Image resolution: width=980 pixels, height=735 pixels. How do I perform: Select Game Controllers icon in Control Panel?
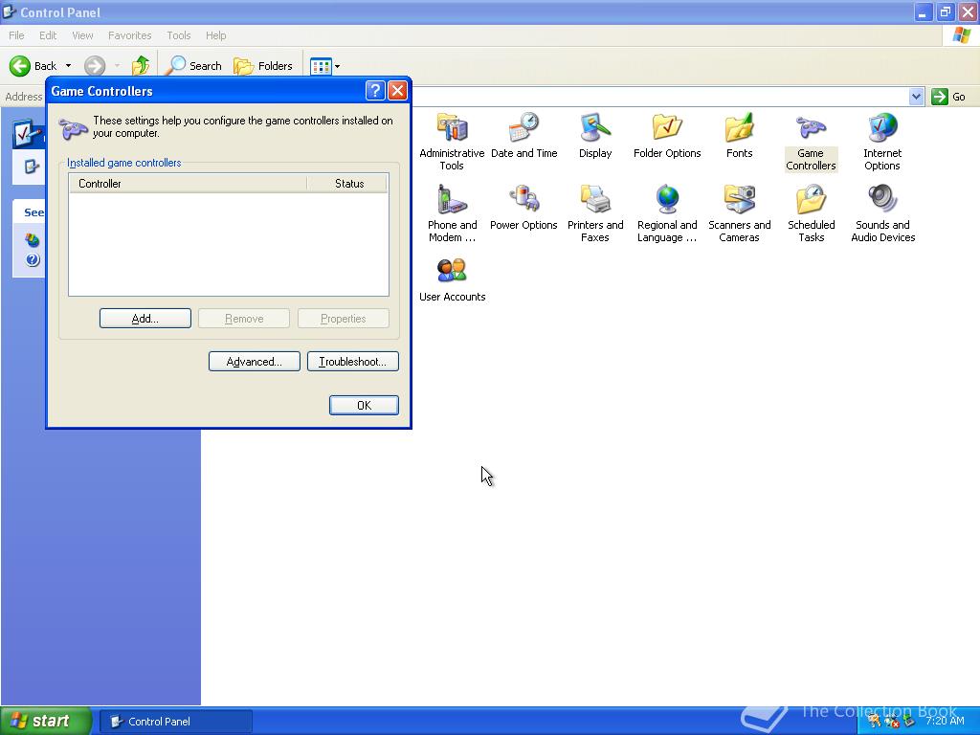811,142
